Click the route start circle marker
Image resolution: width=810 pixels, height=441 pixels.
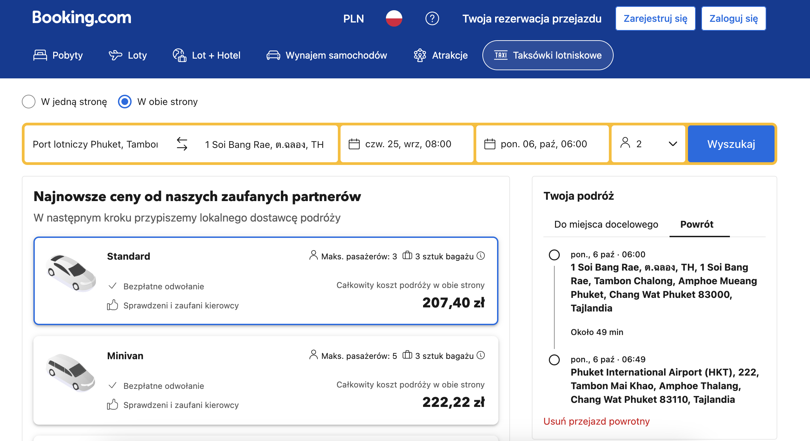pyautogui.click(x=554, y=255)
